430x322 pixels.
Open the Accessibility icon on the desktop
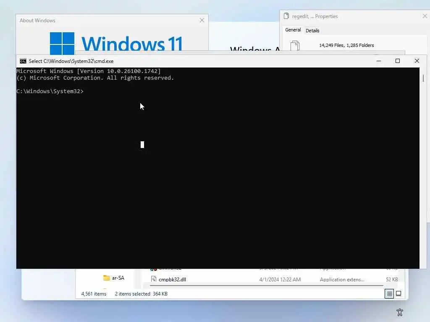click(x=400, y=312)
